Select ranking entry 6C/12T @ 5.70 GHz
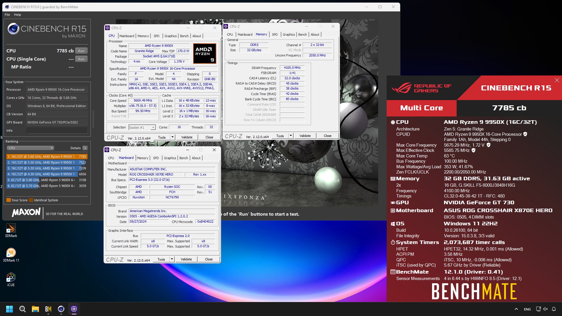 pyautogui.click(x=47, y=186)
